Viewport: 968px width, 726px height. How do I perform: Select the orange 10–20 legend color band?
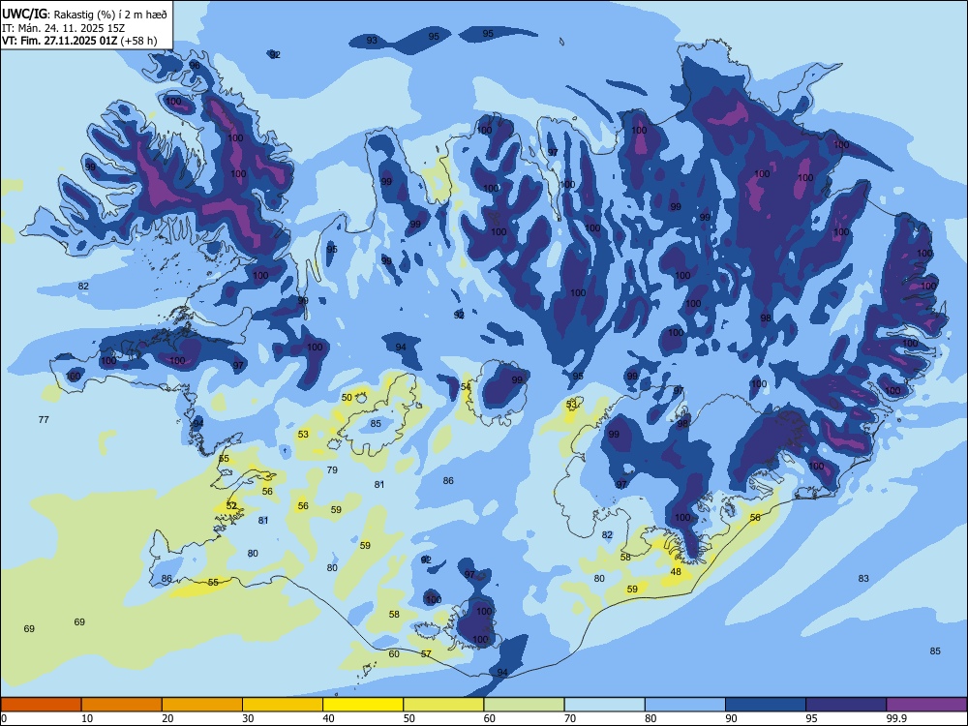tap(122, 705)
